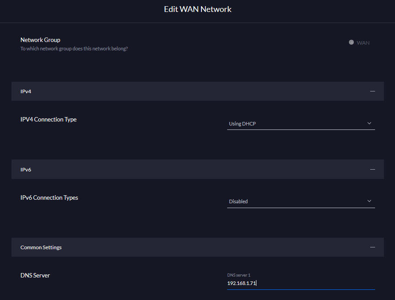395x300 pixels.
Task: Click the chevron arrow beside Using DHCP
Action: (369, 123)
